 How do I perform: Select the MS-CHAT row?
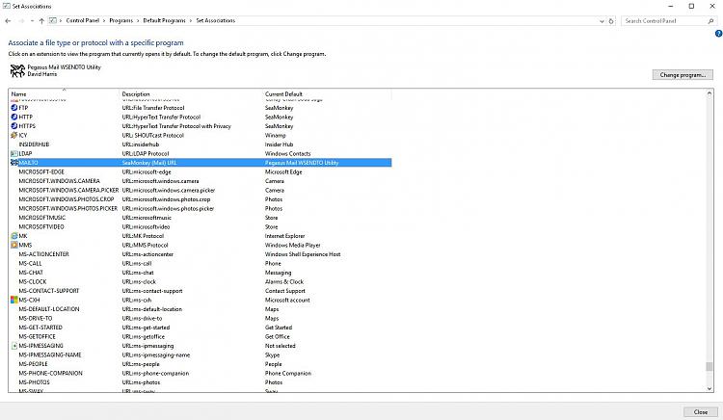201,273
